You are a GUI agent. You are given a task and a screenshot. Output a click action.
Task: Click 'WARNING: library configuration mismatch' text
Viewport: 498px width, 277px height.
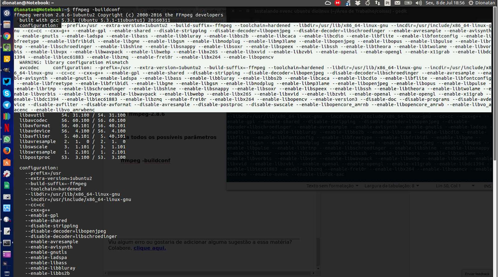click(74, 62)
